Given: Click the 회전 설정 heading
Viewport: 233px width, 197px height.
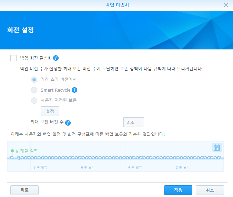Looking at the screenshot, I should [x=20, y=30].
